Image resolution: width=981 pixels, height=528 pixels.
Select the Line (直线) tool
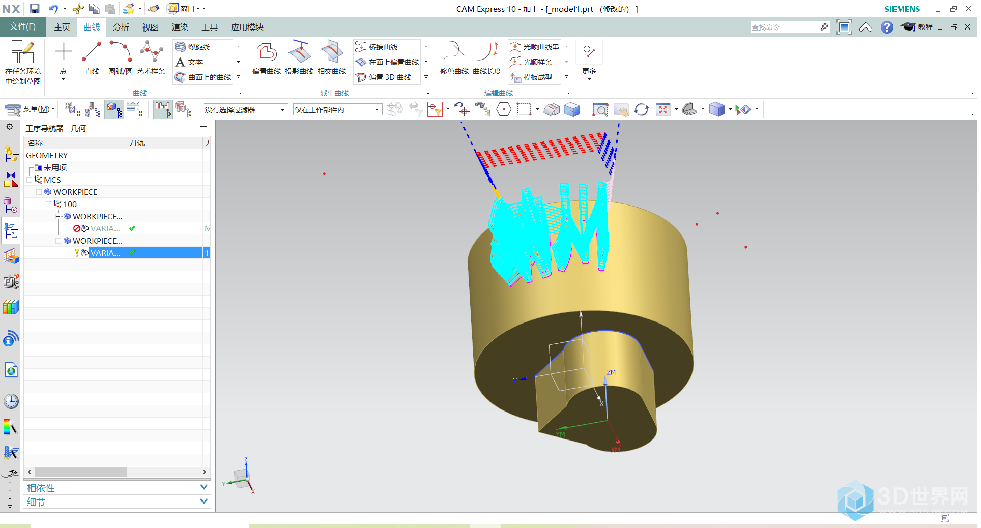(92, 60)
